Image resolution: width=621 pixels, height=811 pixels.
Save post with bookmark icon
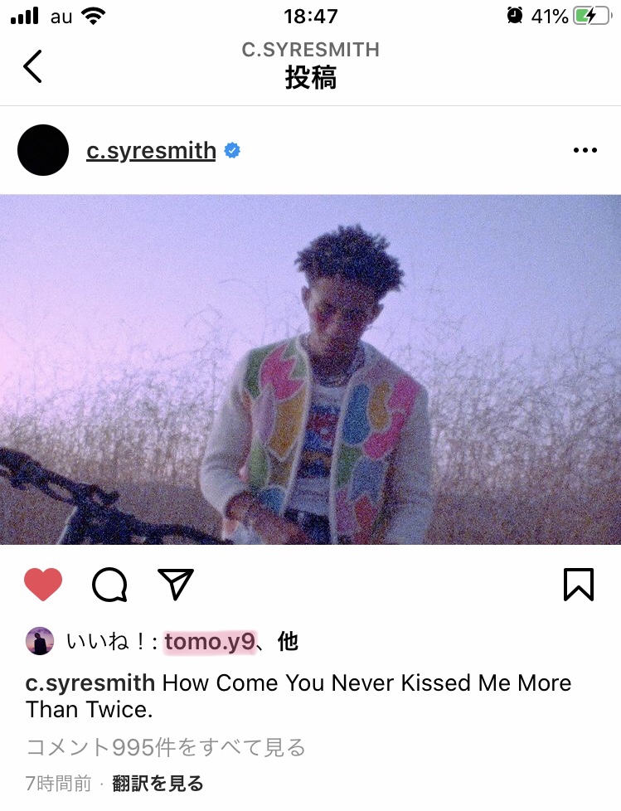click(x=579, y=585)
